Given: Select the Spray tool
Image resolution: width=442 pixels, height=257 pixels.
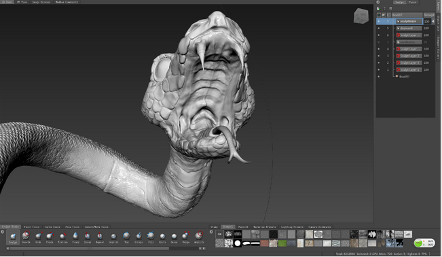Looking at the screenshot, I should [88, 237].
